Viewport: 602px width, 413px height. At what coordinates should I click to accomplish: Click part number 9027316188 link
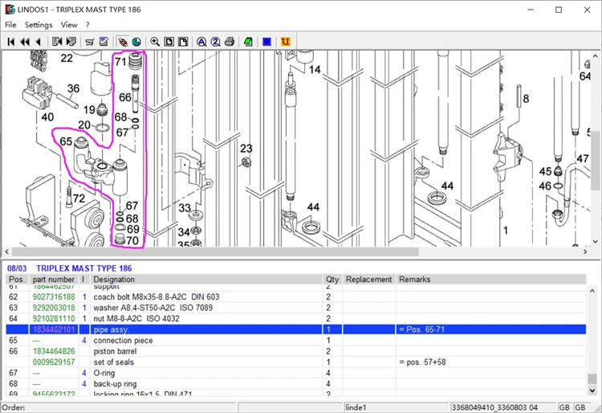(53, 296)
